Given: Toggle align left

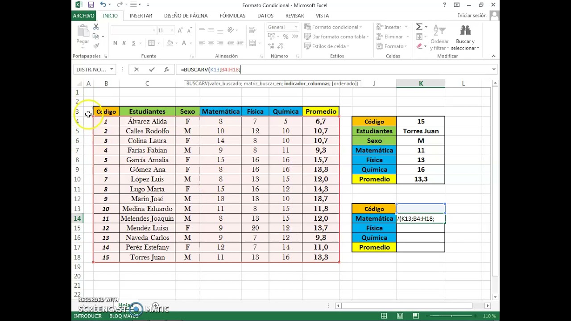Looking at the screenshot, I should [x=202, y=43].
